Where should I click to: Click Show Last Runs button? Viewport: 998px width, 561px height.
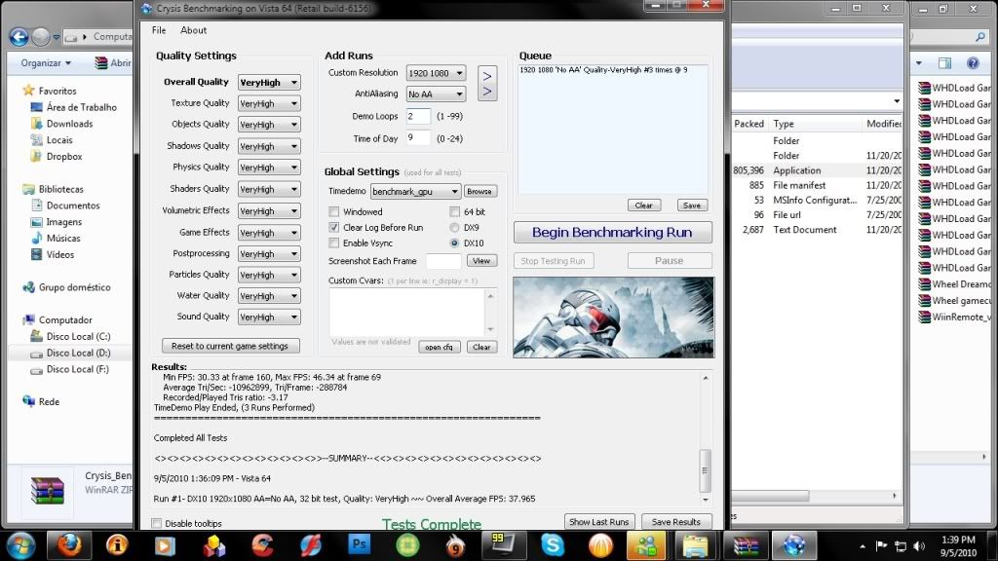599,522
